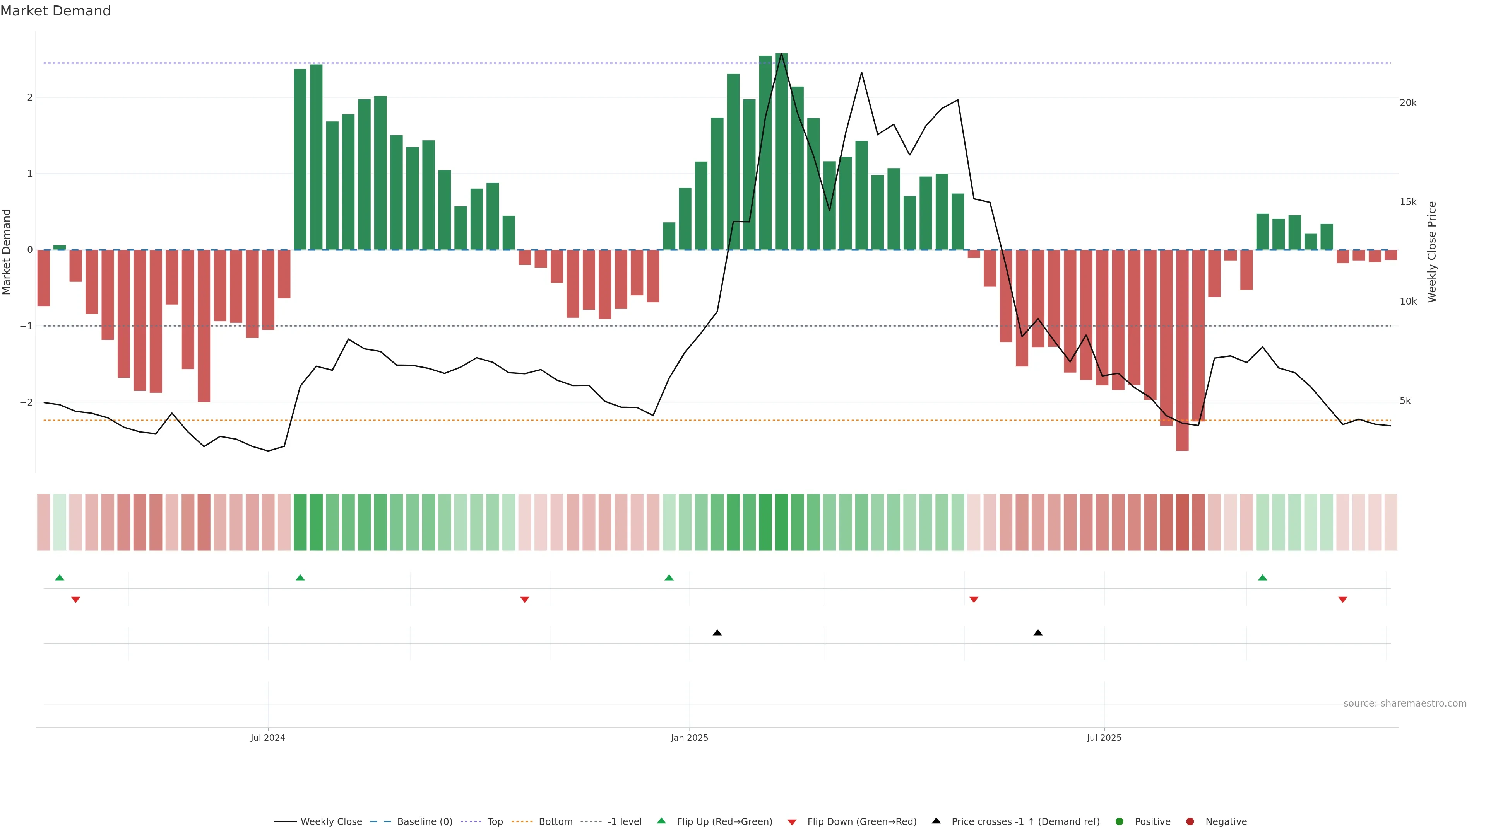Image resolution: width=1486 pixels, height=835 pixels.
Task: Click the first green flip-up marker
Action: pyautogui.click(x=60, y=578)
